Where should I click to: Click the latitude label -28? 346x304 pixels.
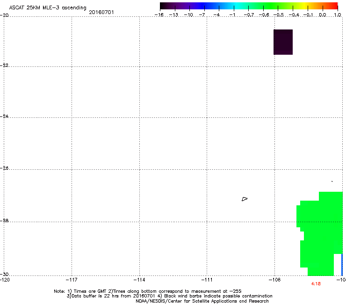point(4,221)
